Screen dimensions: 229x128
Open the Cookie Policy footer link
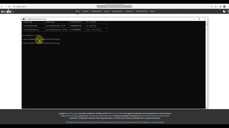point(159,122)
